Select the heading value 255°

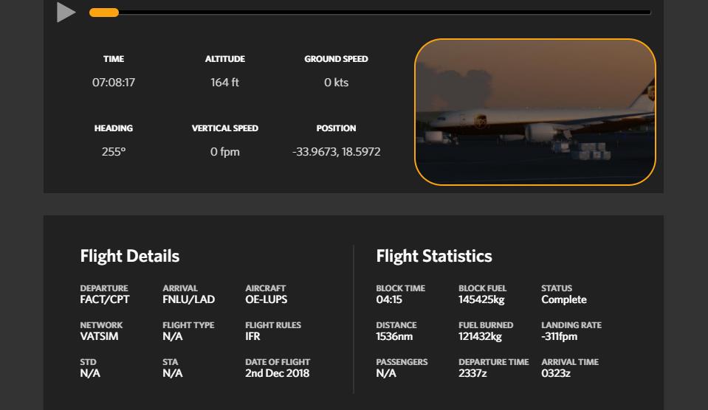114,152
